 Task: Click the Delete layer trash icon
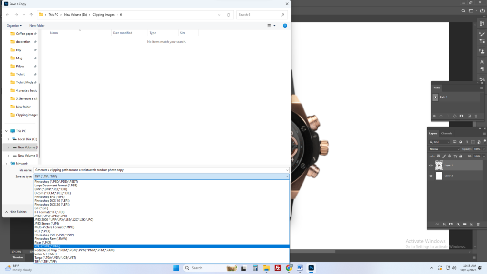pos(478,224)
